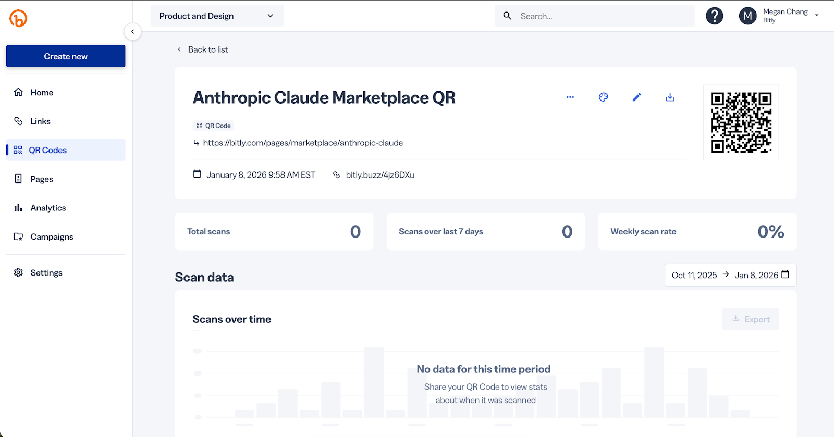Open the help question mark icon
The image size is (834, 437).
[x=715, y=16]
